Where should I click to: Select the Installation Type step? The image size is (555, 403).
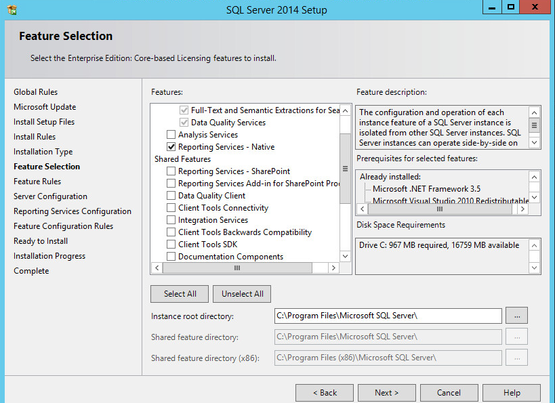click(43, 152)
